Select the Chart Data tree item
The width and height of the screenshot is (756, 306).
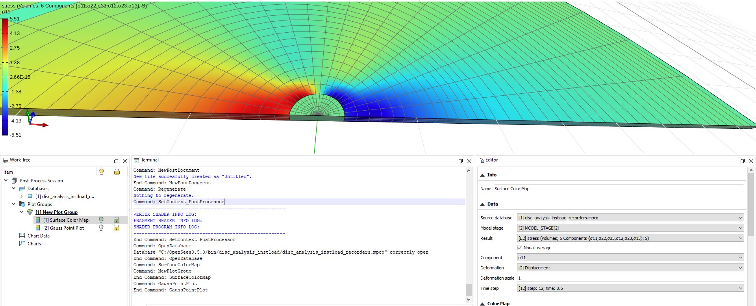tap(39, 236)
